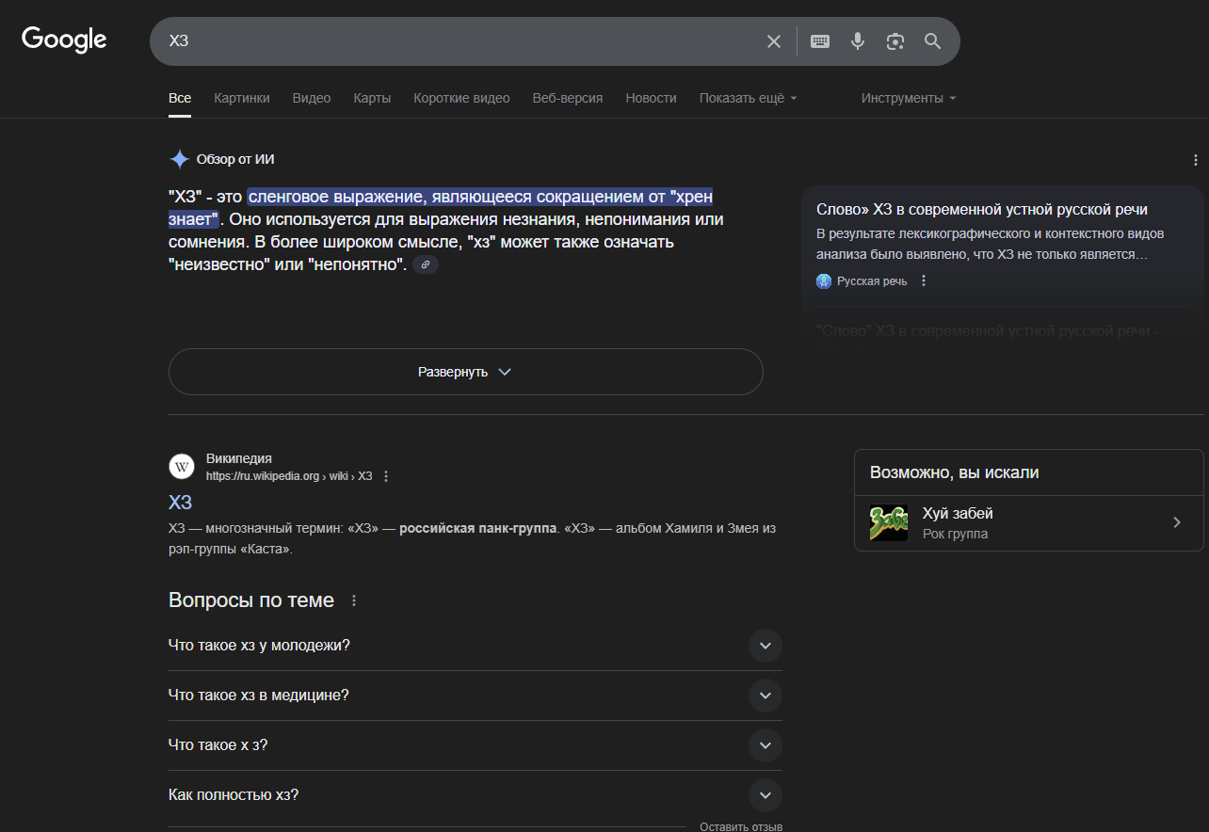
Task: Open the ru.wikipedia.org URL breadcrumb
Action: click(x=289, y=476)
